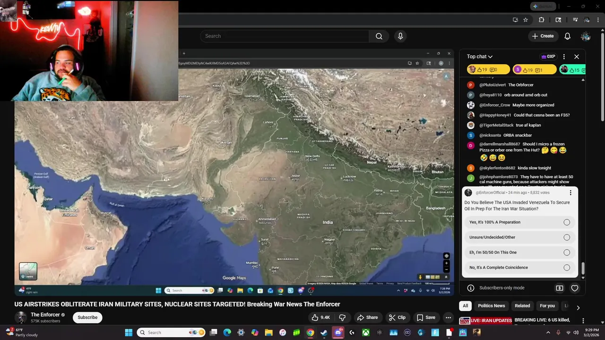The image size is (605, 340).
Task: Click the first yellow pinned chat ticker chip
Action: point(489,70)
